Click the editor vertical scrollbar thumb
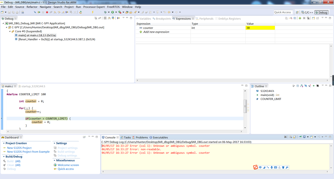Screen dimensions: 334x179 (x=245, y=106)
